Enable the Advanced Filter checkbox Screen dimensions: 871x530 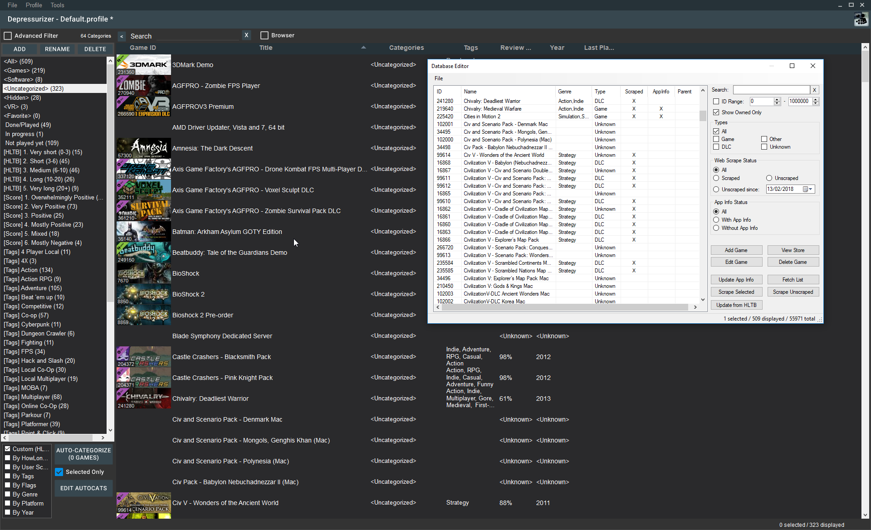(x=8, y=35)
